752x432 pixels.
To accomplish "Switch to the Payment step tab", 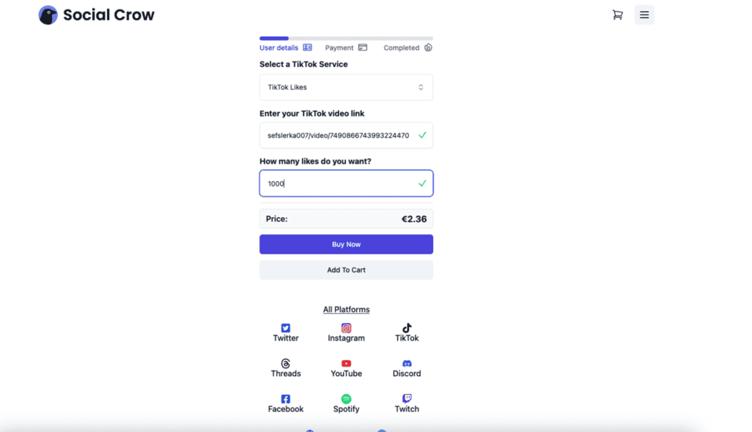I will [x=346, y=48].
